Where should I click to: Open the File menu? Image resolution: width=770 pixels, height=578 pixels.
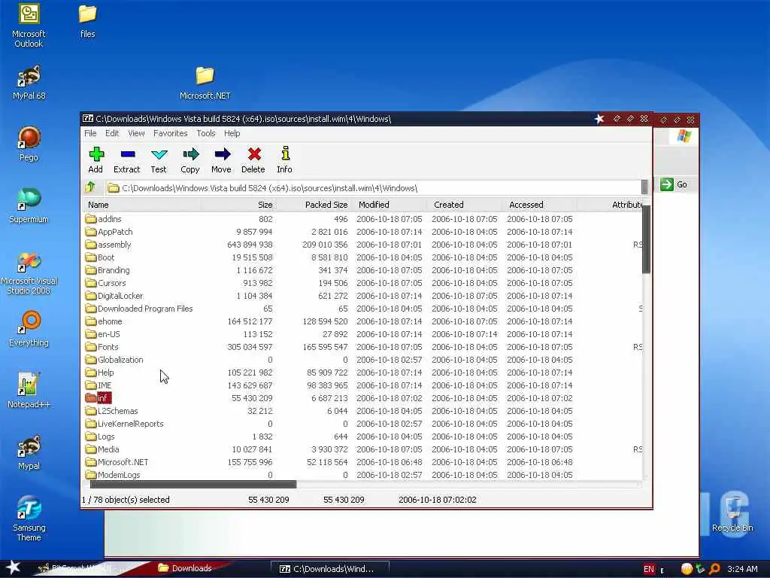pyautogui.click(x=90, y=133)
